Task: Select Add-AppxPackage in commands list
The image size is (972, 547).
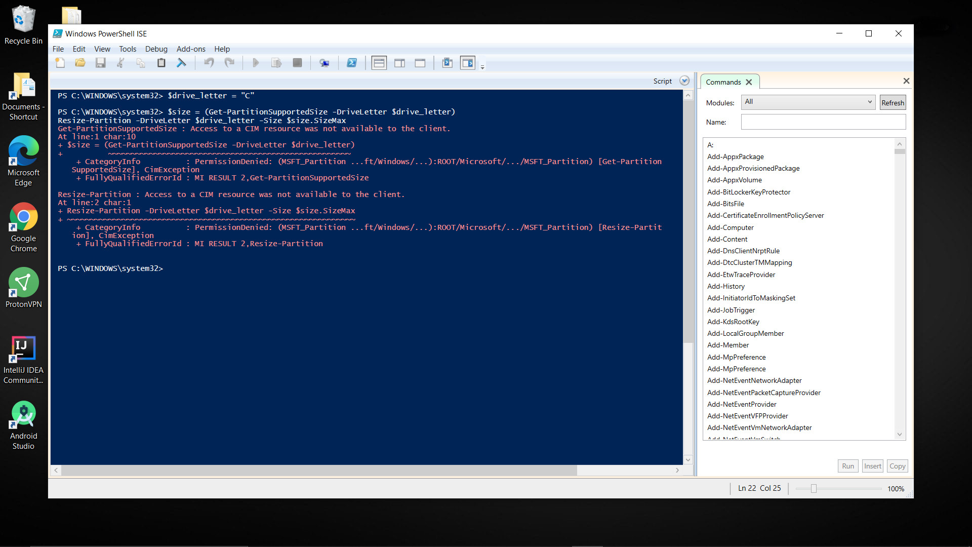Action: coord(735,157)
